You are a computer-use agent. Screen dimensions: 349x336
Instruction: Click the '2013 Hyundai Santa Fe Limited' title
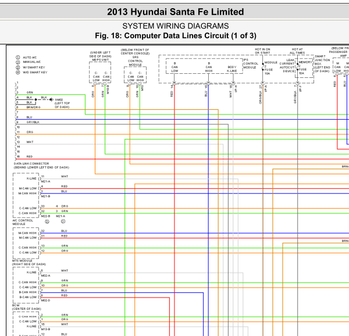click(176, 12)
